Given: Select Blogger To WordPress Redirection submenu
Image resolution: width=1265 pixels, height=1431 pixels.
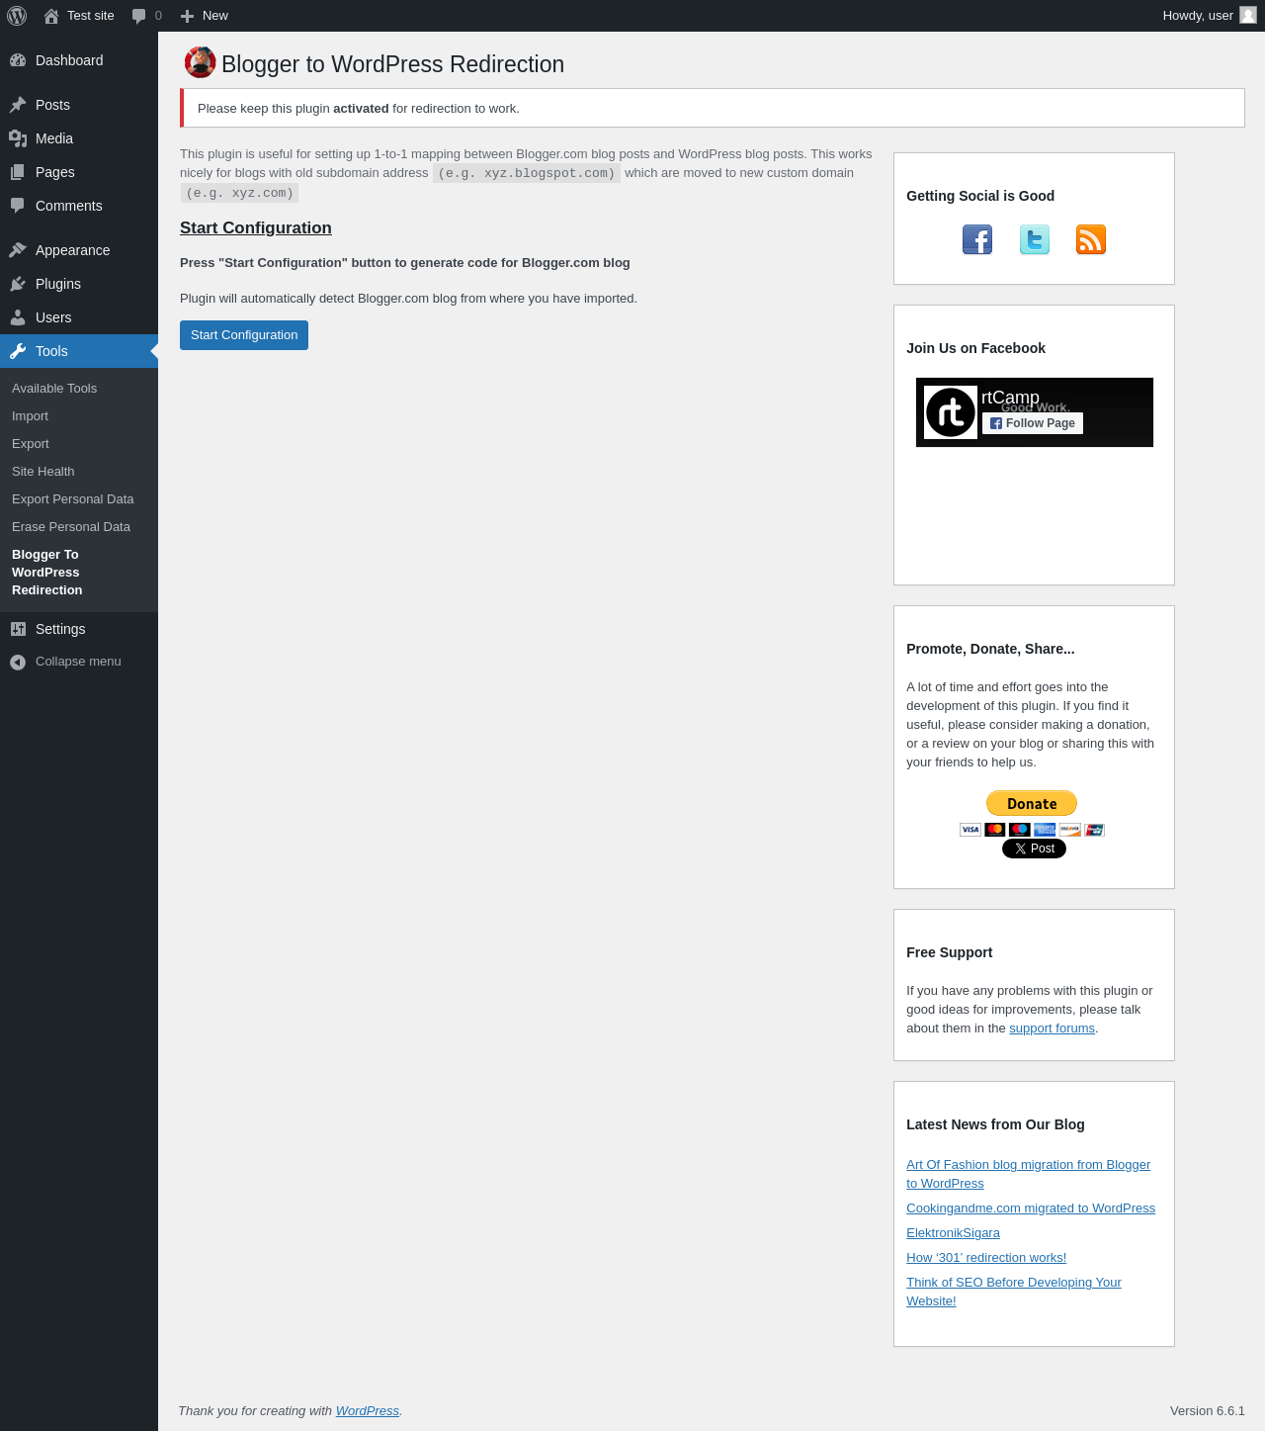Looking at the screenshot, I should [x=47, y=573].
